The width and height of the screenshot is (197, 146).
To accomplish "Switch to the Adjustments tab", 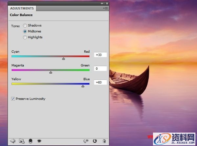I will click(22, 8).
